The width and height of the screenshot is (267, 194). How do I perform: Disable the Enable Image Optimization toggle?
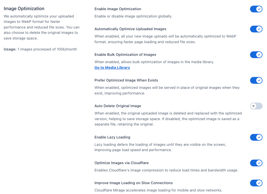(x=256, y=9)
